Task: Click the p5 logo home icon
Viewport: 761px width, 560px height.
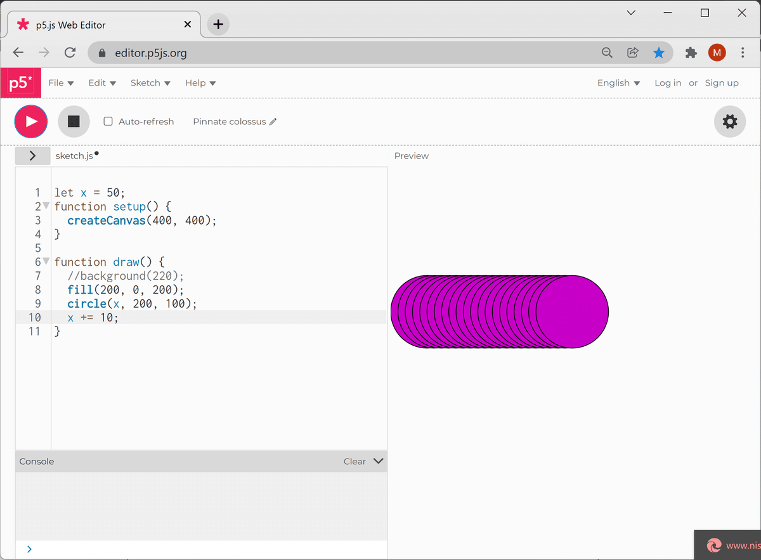Action: [x=21, y=83]
